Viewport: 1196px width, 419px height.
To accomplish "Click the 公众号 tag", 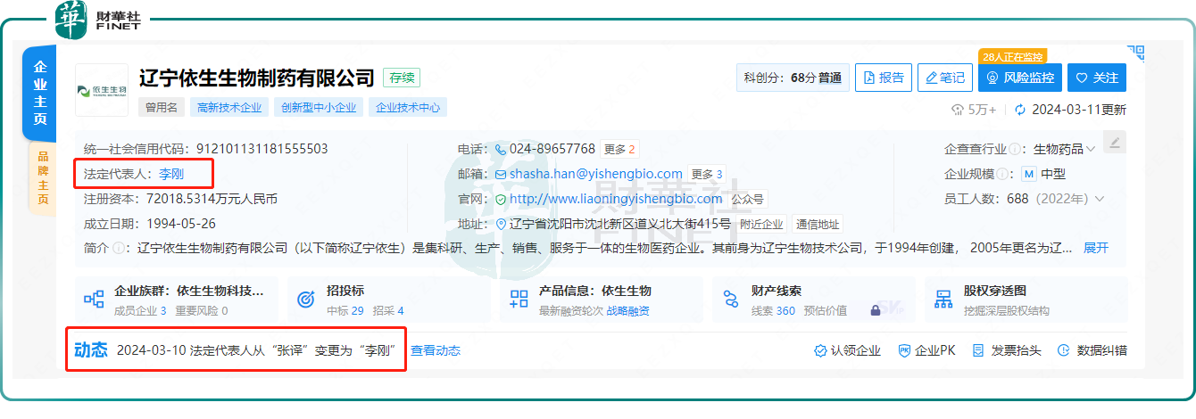I will 747,199.
